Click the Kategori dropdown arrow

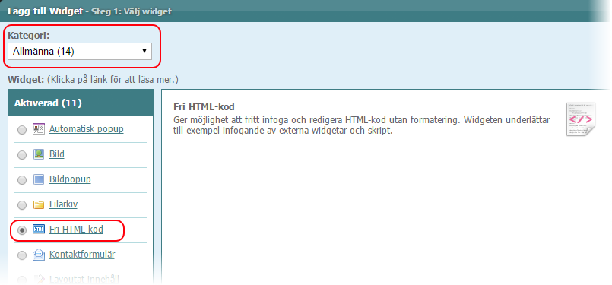(x=144, y=51)
